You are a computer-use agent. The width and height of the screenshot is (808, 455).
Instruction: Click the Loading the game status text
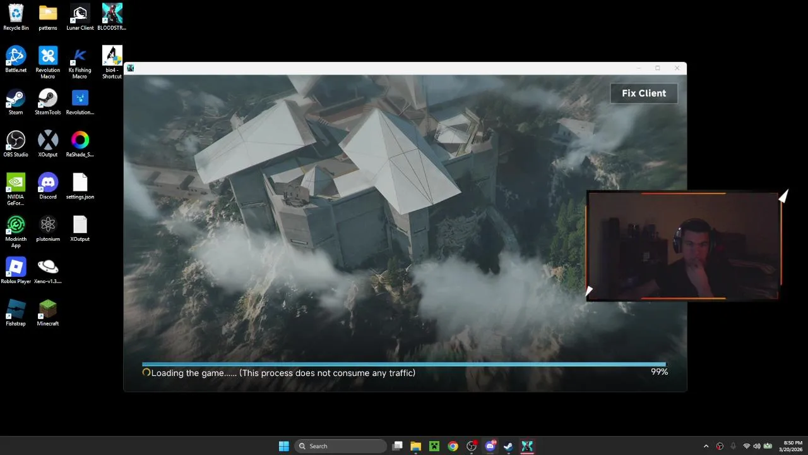coord(283,373)
